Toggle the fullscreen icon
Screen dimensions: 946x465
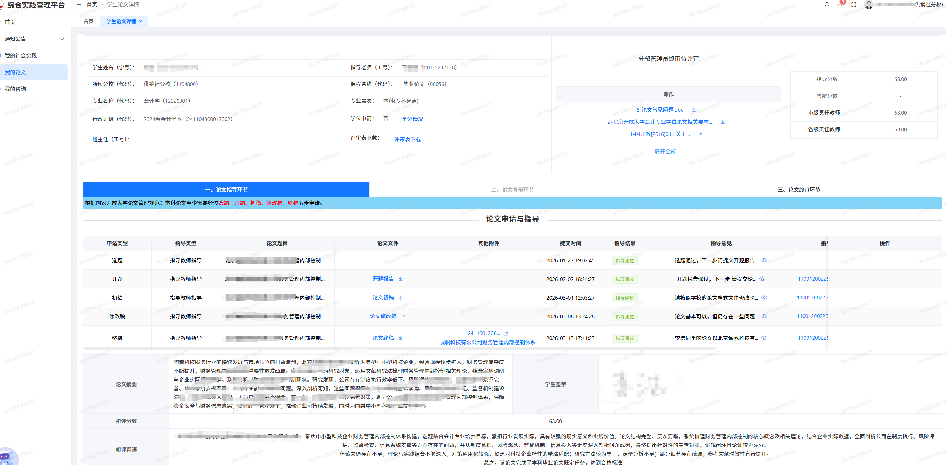pyautogui.click(x=853, y=5)
